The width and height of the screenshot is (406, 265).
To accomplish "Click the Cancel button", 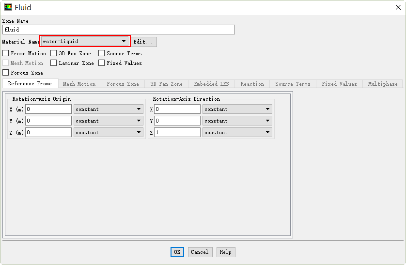I will pyautogui.click(x=200, y=252).
